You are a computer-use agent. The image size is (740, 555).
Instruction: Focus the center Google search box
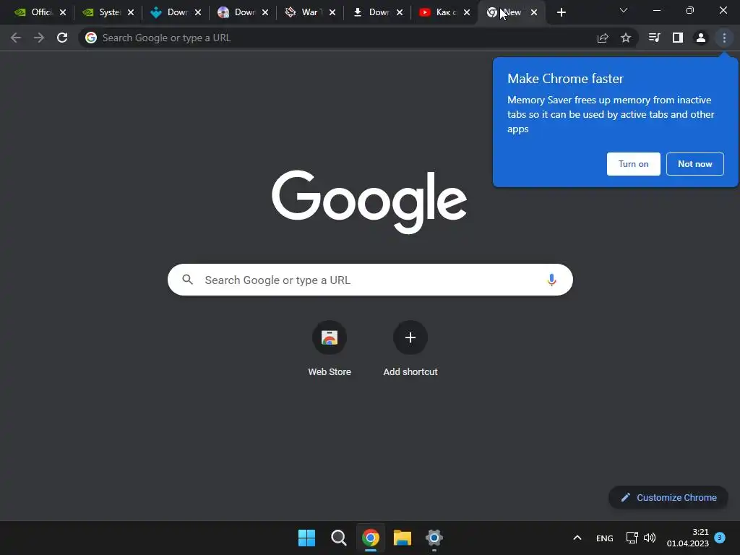(370, 280)
